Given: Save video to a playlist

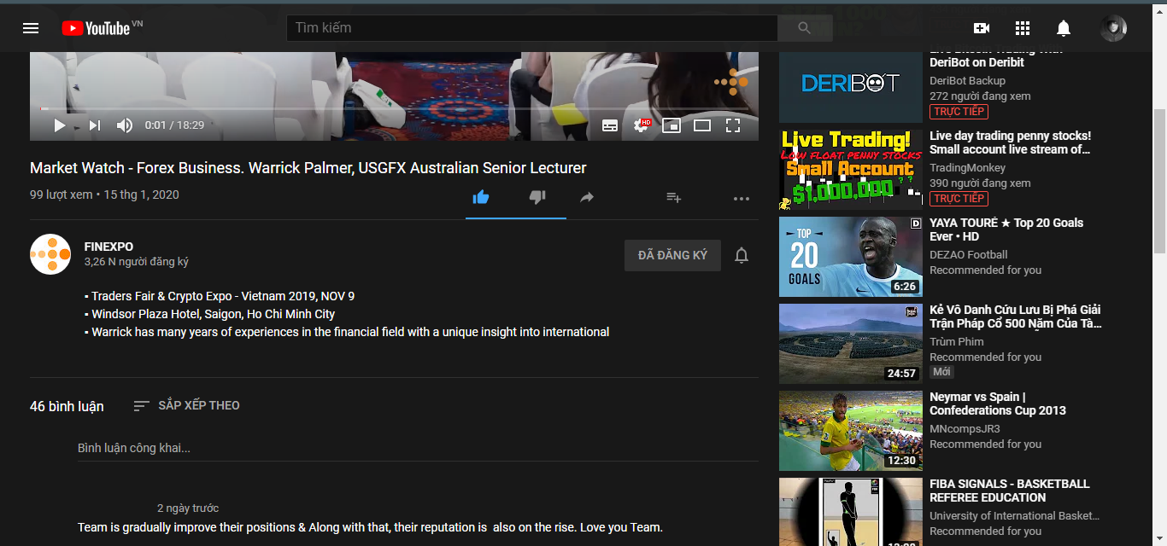Looking at the screenshot, I should 673,198.
